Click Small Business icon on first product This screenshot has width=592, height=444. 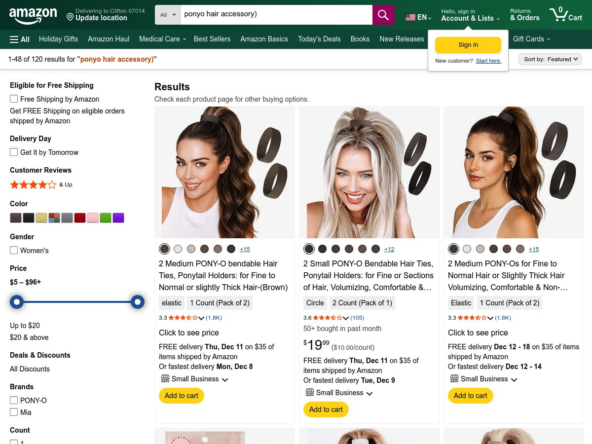coord(165,378)
